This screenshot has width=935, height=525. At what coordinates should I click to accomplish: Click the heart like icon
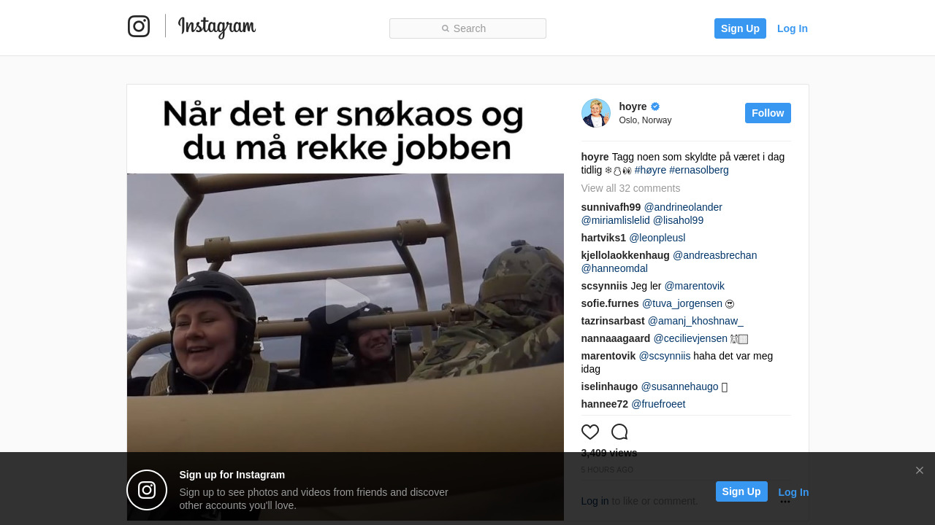point(590,432)
